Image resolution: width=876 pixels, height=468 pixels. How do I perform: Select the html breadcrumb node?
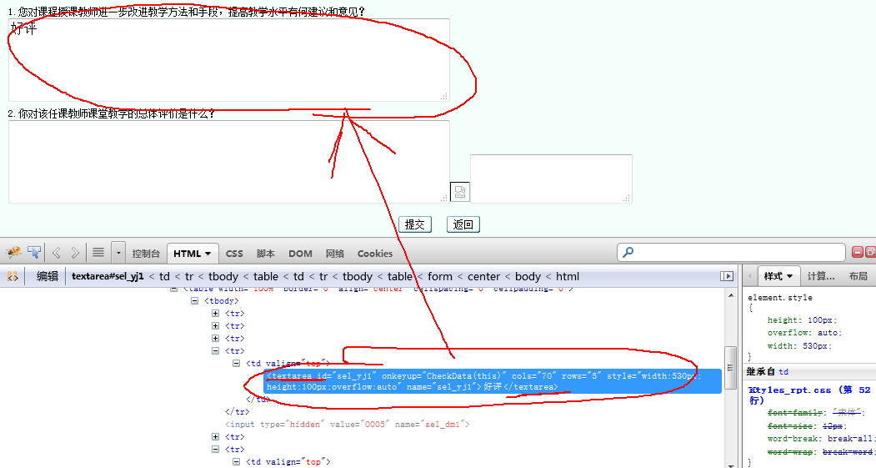(x=567, y=276)
